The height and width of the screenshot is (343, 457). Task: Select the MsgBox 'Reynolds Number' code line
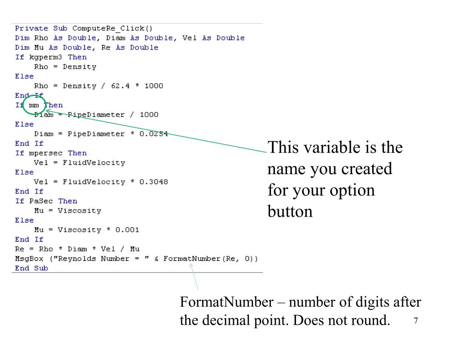tap(137, 259)
